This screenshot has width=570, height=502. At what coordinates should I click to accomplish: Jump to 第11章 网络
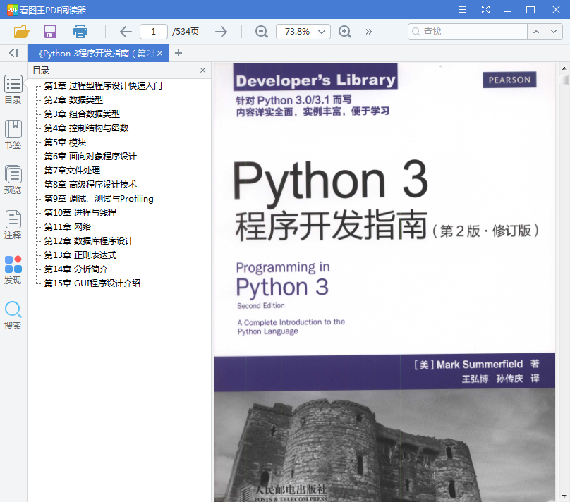tap(68, 227)
